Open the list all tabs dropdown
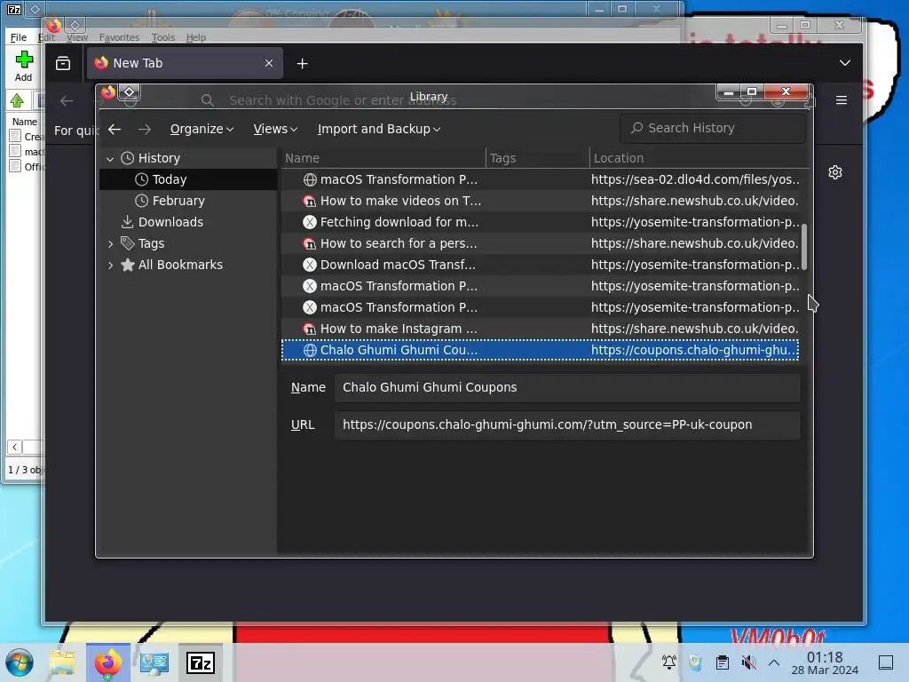Image resolution: width=909 pixels, height=682 pixels. tap(845, 63)
